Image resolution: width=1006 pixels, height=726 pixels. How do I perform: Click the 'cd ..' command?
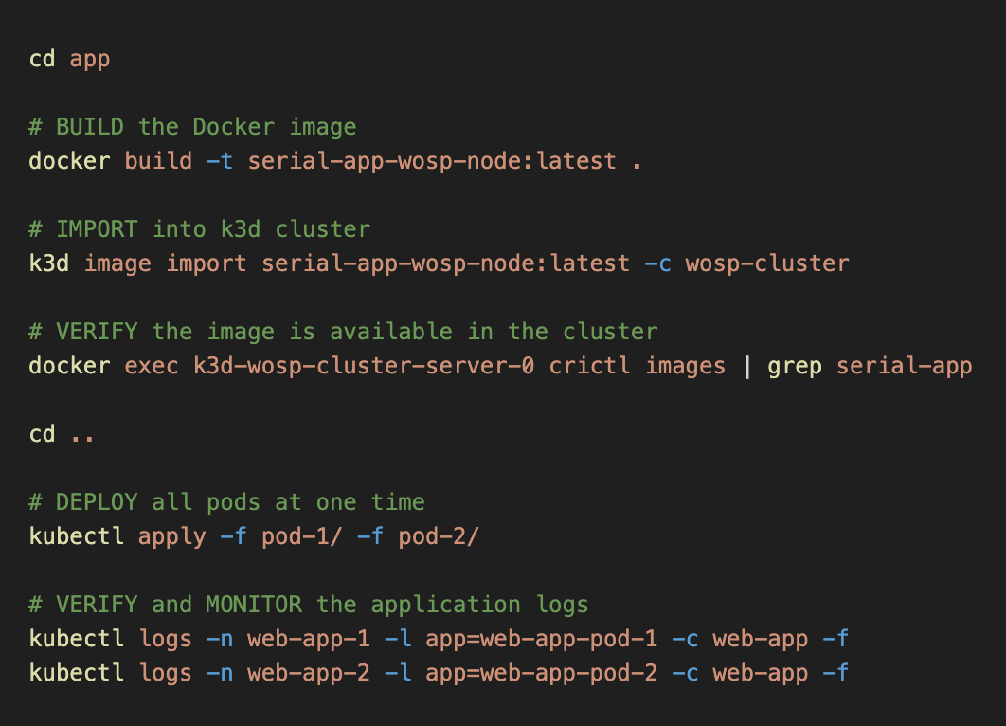coord(58,433)
